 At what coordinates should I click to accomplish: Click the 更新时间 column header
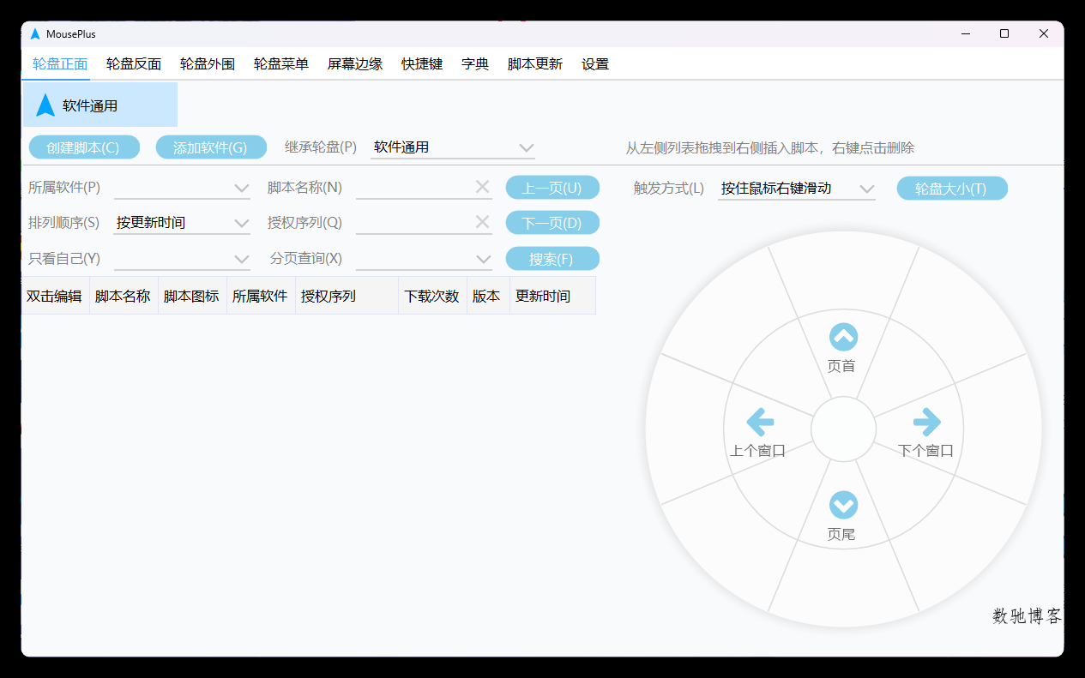552,296
